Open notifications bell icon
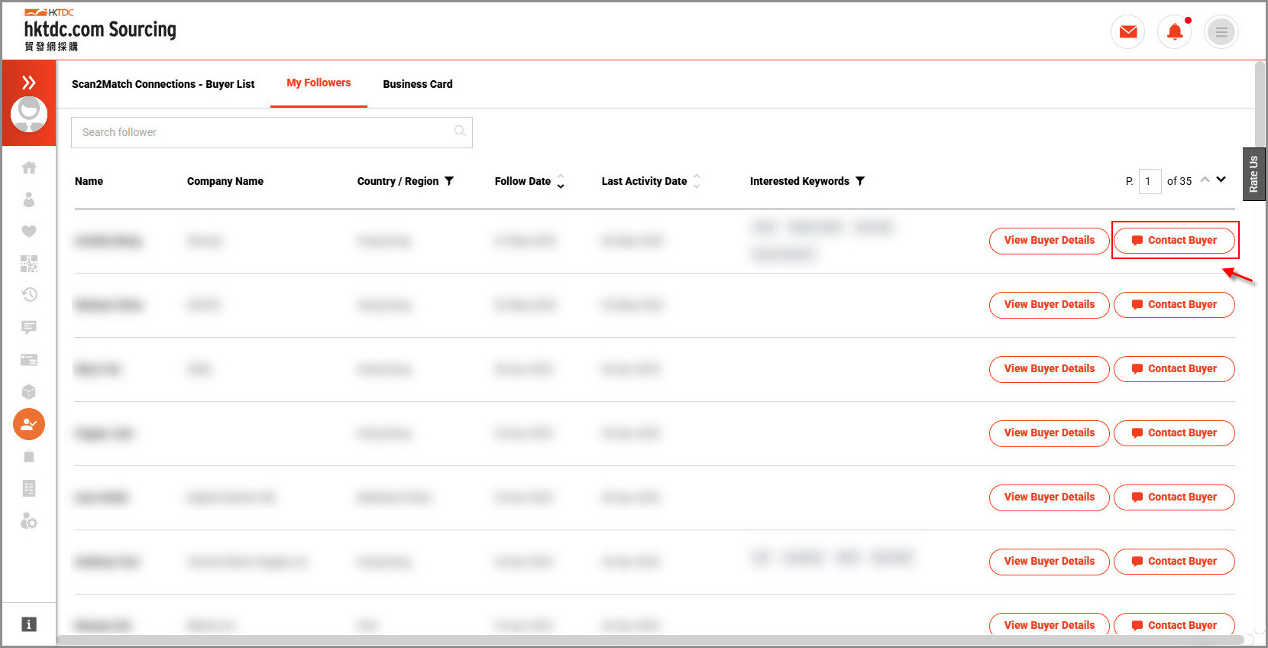Screen dimensions: 1268x648 pos(1175,32)
